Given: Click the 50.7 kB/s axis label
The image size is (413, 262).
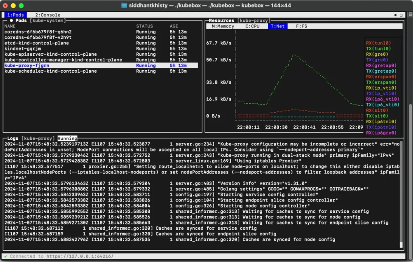Looking at the screenshot, I should pyautogui.click(x=219, y=60).
